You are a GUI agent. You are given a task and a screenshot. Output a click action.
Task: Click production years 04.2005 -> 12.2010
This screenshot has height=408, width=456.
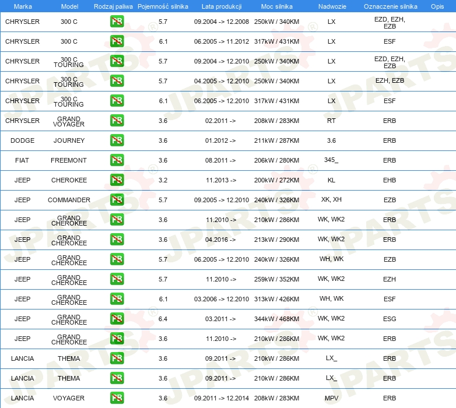(222, 81)
